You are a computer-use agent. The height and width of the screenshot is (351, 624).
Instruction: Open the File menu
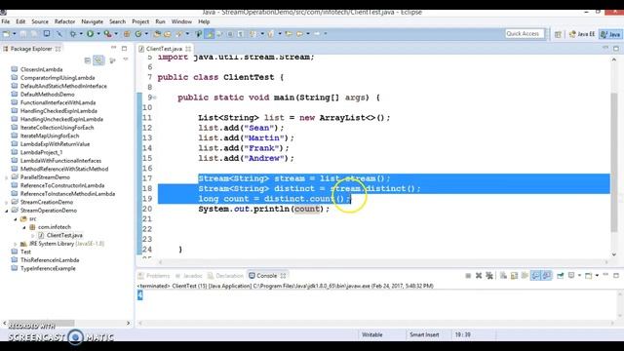pos(6,21)
